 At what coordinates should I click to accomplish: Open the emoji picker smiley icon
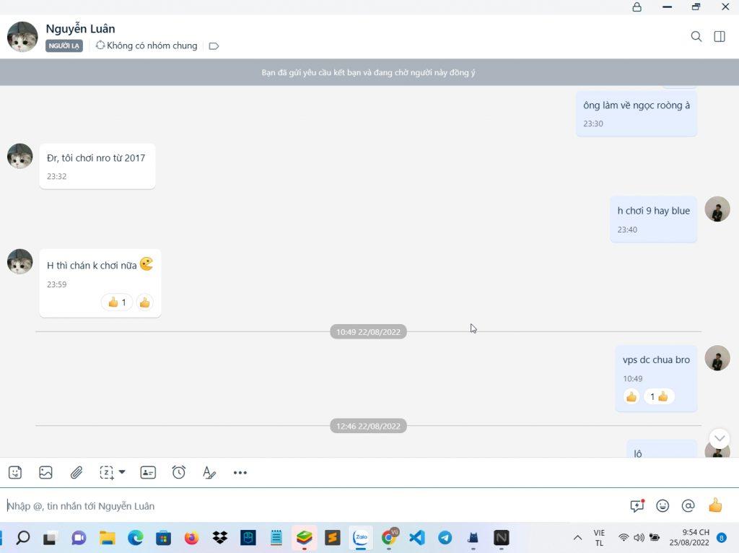[663, 506]
